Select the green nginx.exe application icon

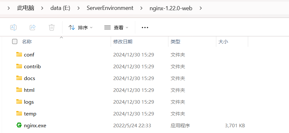(19, 125)
